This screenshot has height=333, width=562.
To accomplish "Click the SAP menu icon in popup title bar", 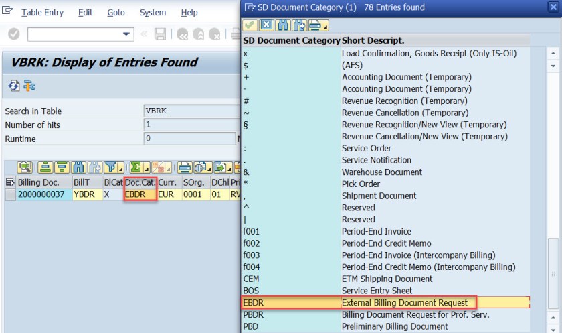I will tap(250, 7).
